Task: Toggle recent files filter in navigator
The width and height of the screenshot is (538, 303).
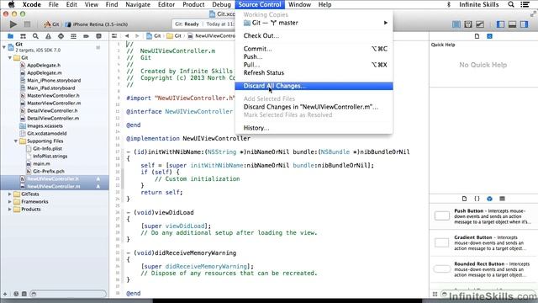Action: (16, 294)
